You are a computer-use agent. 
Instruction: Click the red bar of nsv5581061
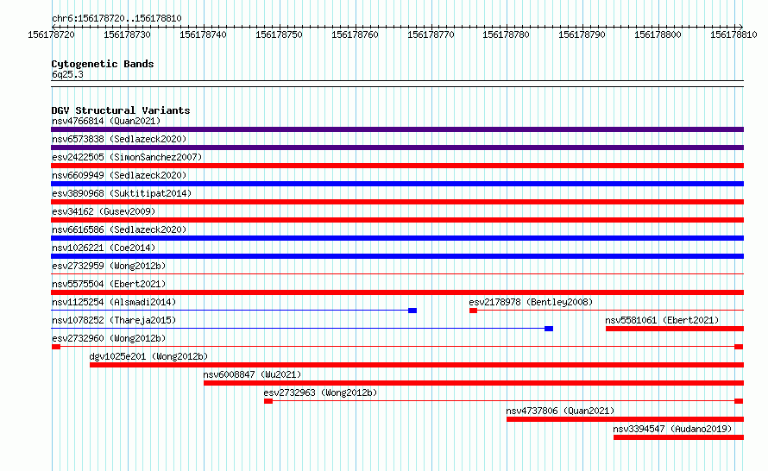(x=675, y=329)
